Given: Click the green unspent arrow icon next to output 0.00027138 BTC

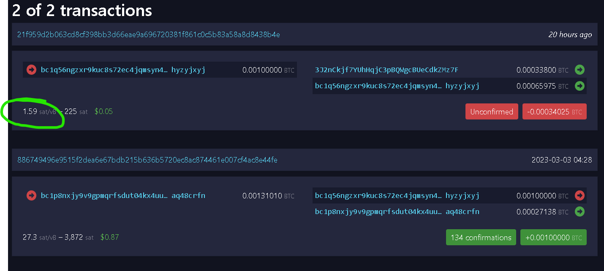Looking at the screenshot, I should pos(580,212).
